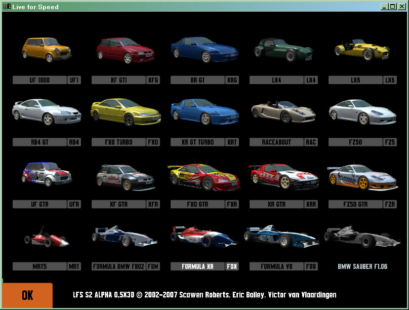Choose the yellow LX6 roadster image

(x=362, y=50)
